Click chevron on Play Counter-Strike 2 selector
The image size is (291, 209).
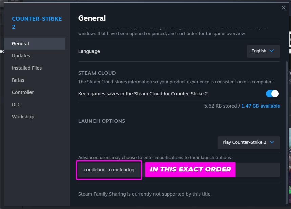[x=272, y=142]
